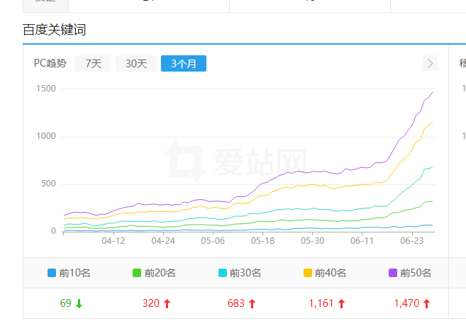Click the 1,470 top-50 keyword count
Screen dimensions: 466x326
tap(406, 303)
